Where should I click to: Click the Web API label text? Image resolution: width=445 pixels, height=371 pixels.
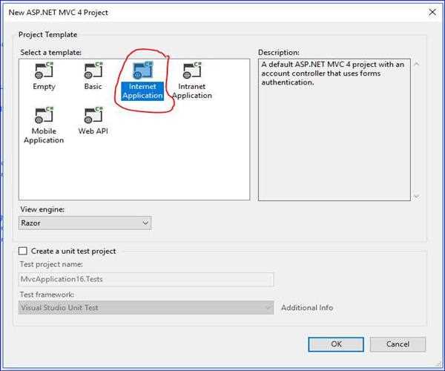[93, 131]
